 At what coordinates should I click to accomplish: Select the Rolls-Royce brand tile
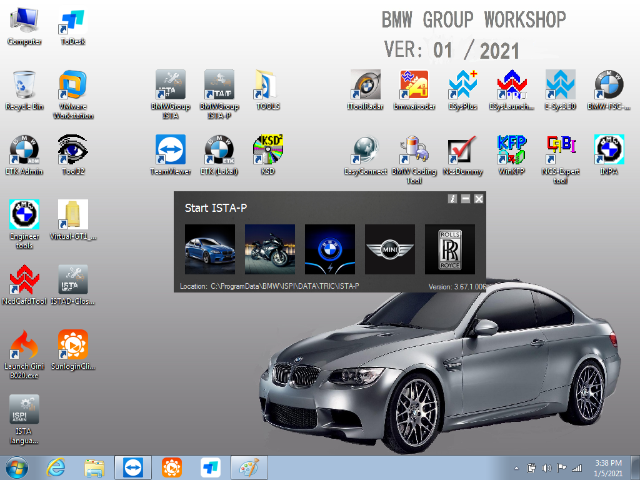pos(450,249)
